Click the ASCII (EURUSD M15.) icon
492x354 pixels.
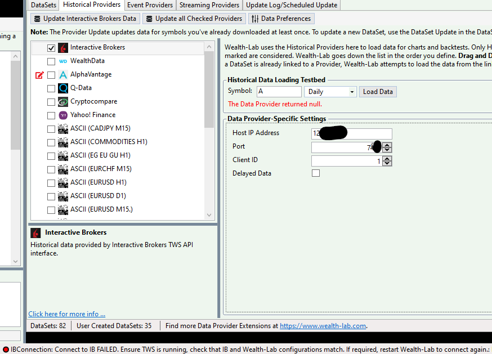pos(63,209)
